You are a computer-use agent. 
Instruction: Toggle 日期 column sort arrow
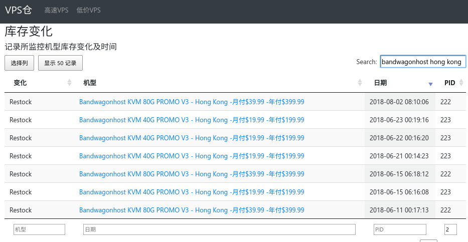(430, 84)
